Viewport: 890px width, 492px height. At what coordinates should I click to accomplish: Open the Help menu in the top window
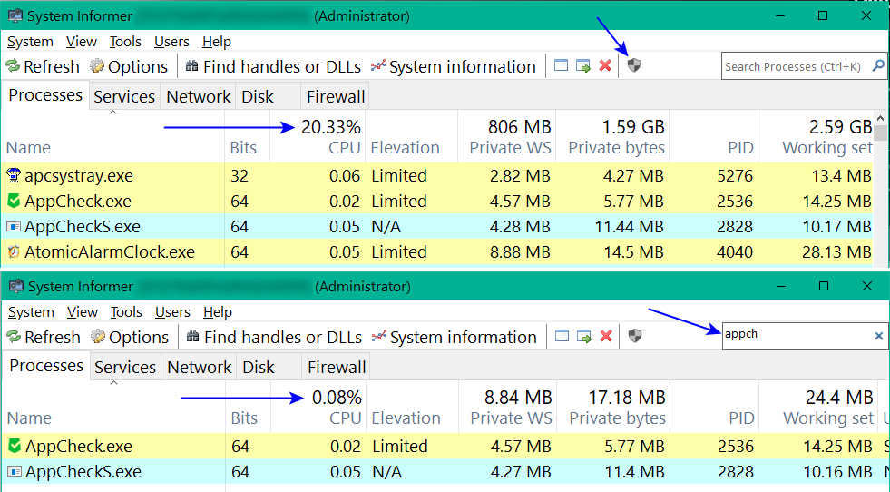[216, 42]
